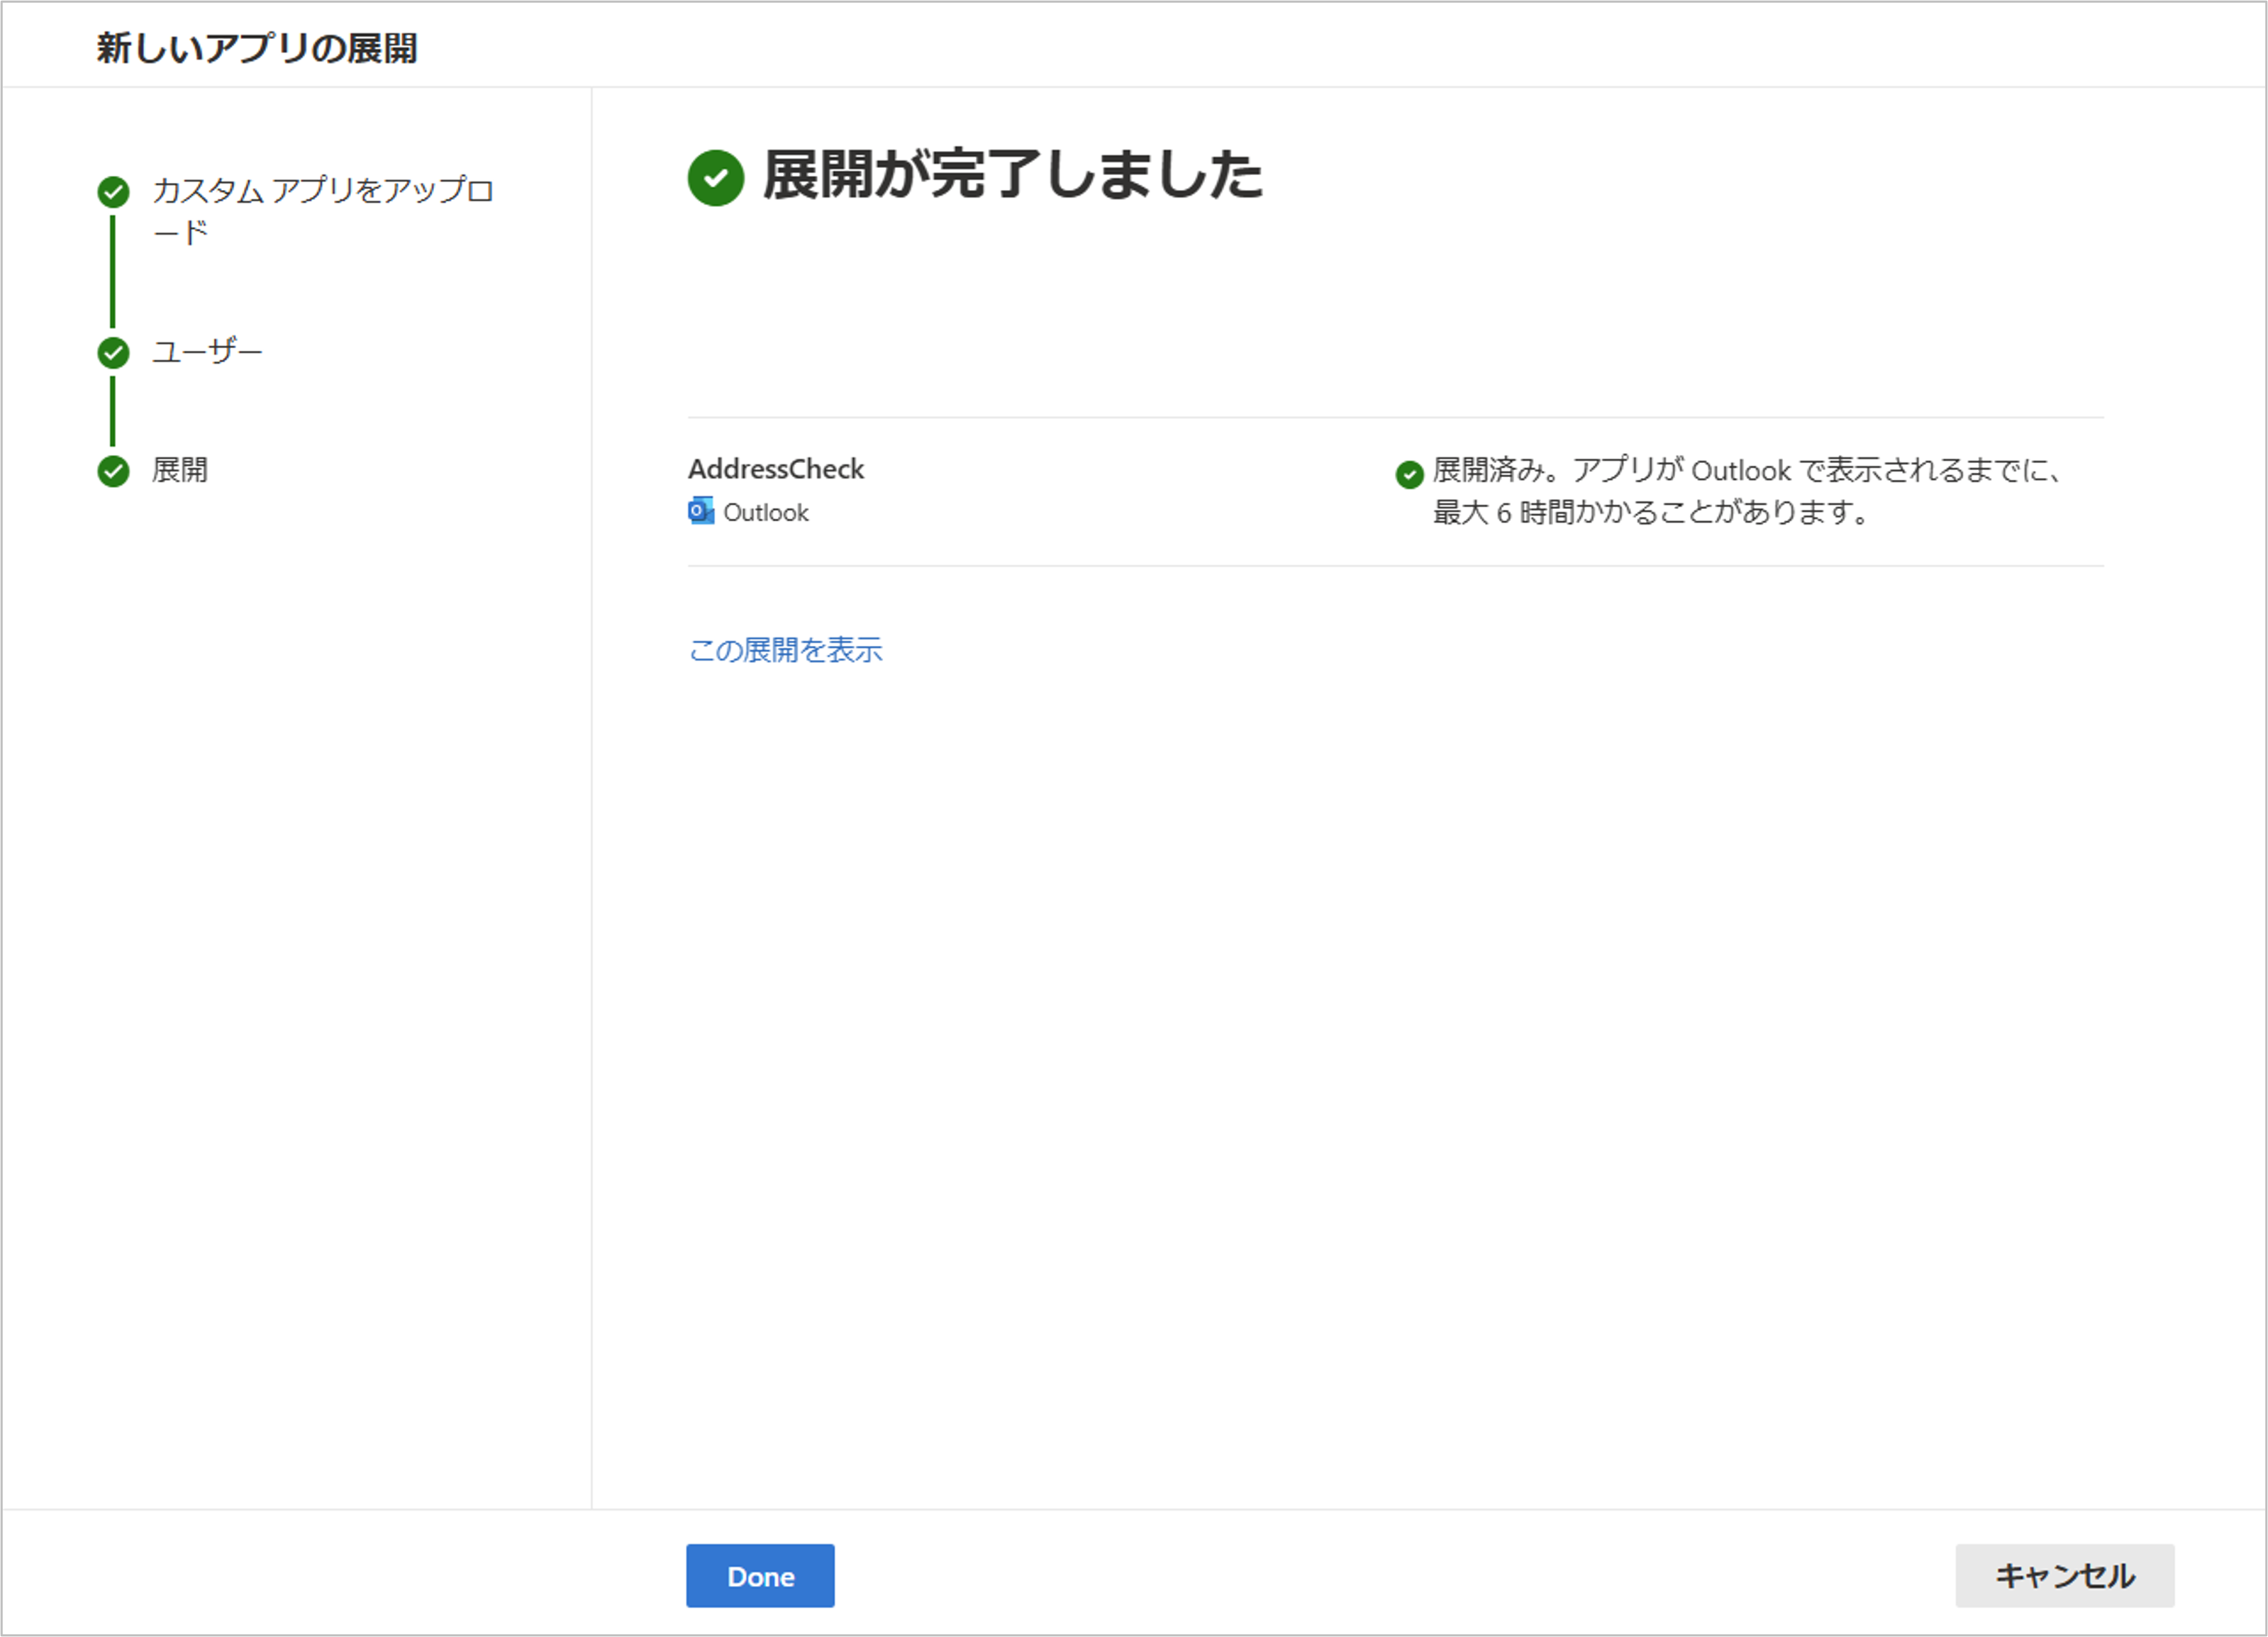Select the カスタム アプリをアップロード step label
Screen dimensions: 2268x1637
point(323,210)
